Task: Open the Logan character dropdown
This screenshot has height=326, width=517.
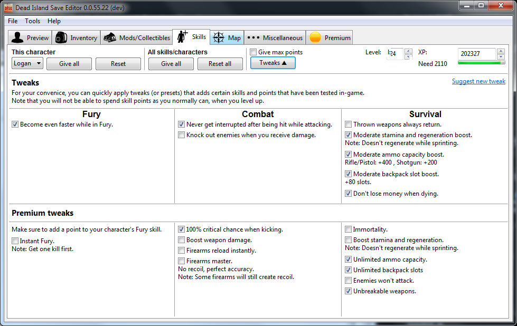Action: [x=27, y=63]
